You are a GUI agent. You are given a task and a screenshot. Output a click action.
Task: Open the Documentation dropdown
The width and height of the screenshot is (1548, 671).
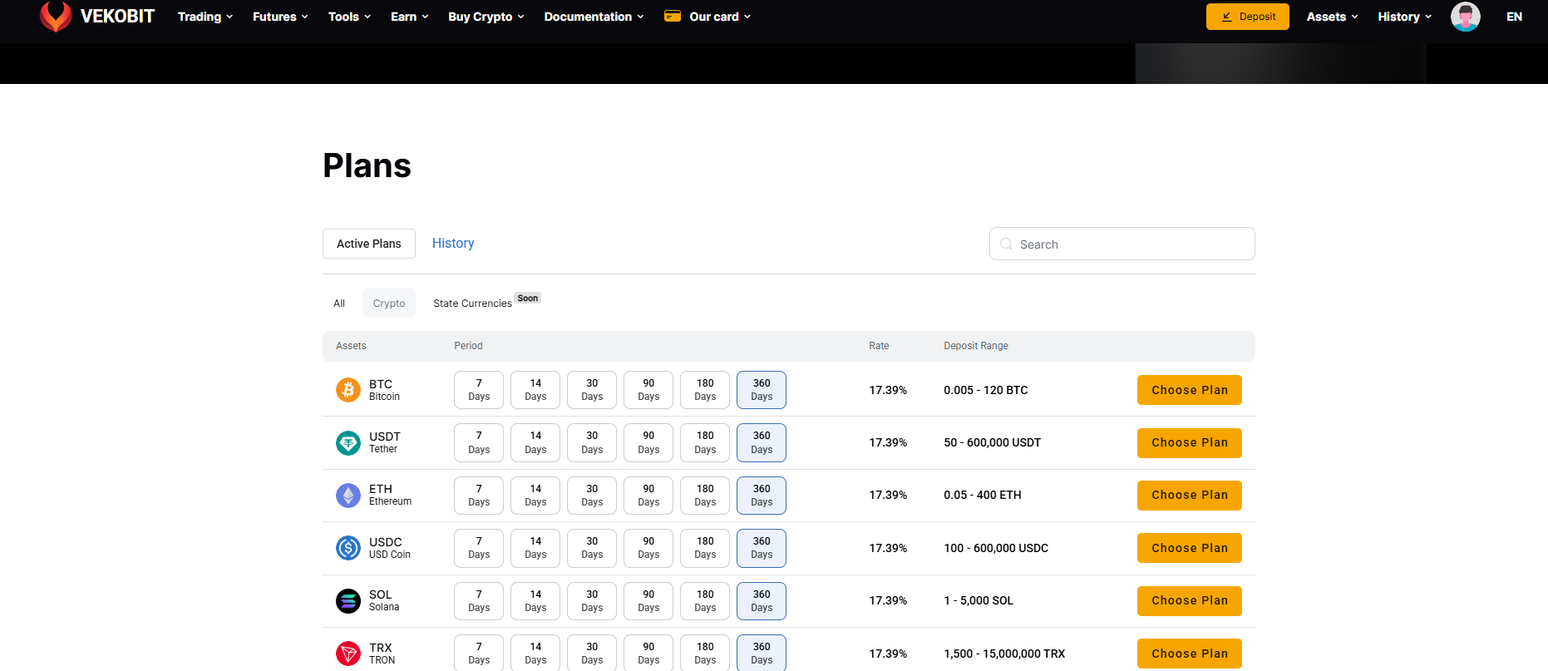[x=594, y=17]
